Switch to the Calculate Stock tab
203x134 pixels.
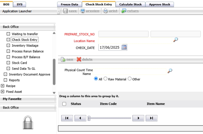point(130,4)
